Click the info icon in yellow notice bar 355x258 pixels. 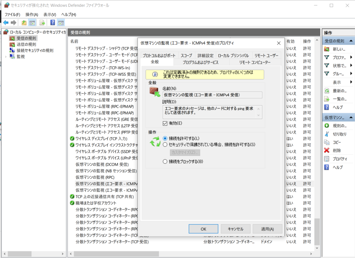tap(155, 74)
